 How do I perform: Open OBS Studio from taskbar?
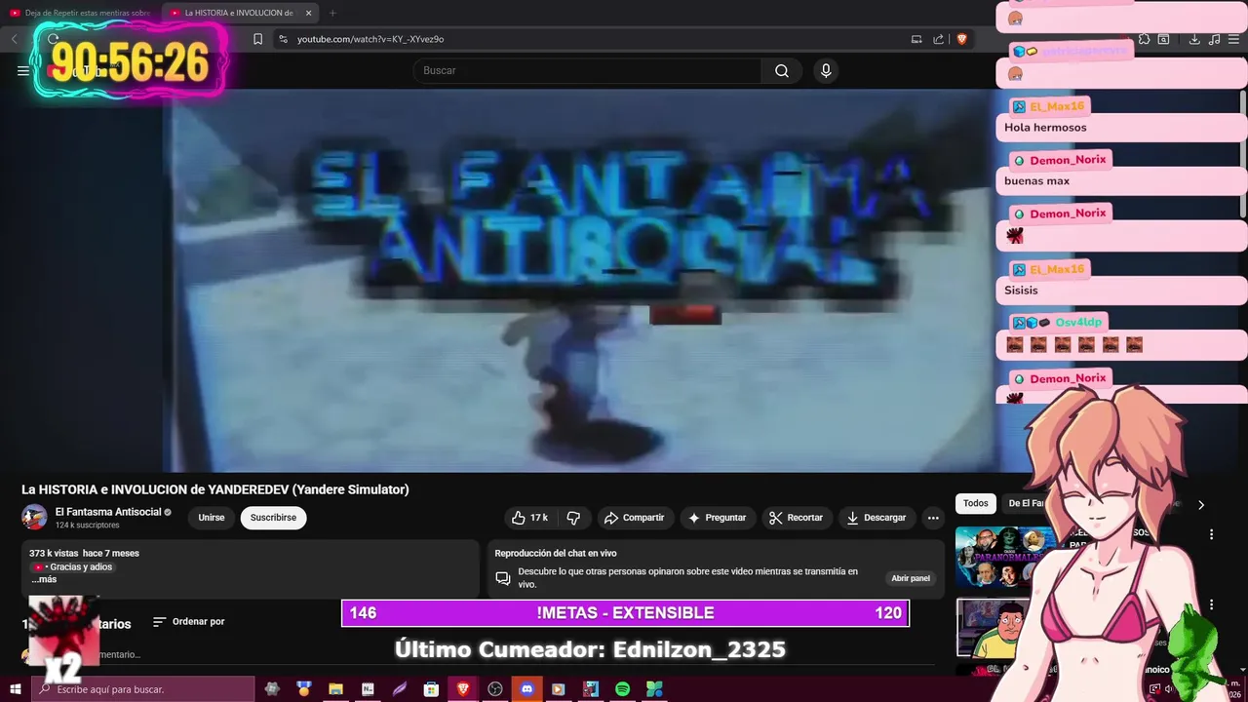tap(495, 689)
